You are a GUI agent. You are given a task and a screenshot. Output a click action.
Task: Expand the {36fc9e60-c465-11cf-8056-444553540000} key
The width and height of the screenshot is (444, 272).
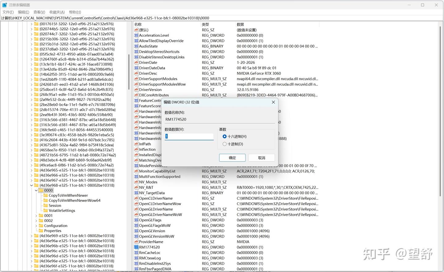click(31, 130)
